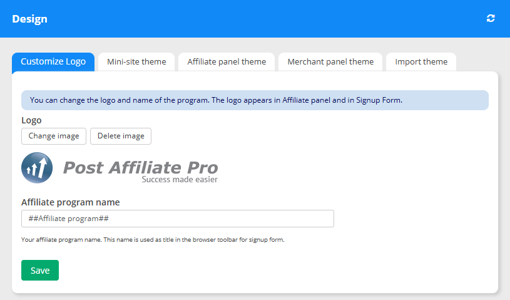Open the Import theme tab

pos(421,61)
